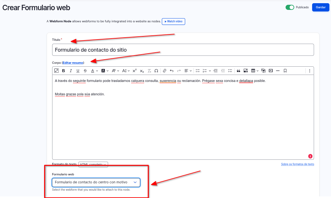Click the superscript icon

coord(134,71)
